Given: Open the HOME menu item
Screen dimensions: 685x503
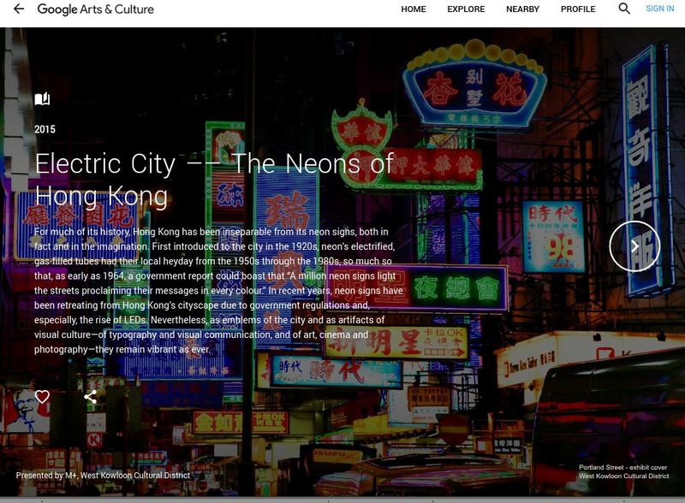Looking at the screenshot, I should [414, 10].
